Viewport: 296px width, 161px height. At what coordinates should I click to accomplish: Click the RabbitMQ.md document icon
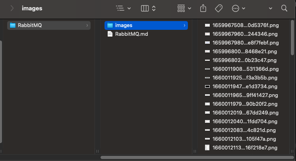(110, 34)
